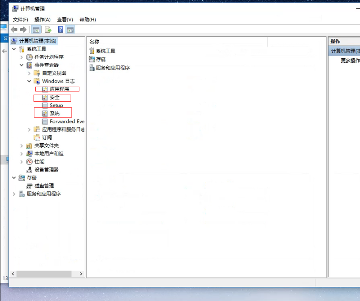Click the 本地用户和组 icon
Screen dimensions: 360x301
(29, 154)
